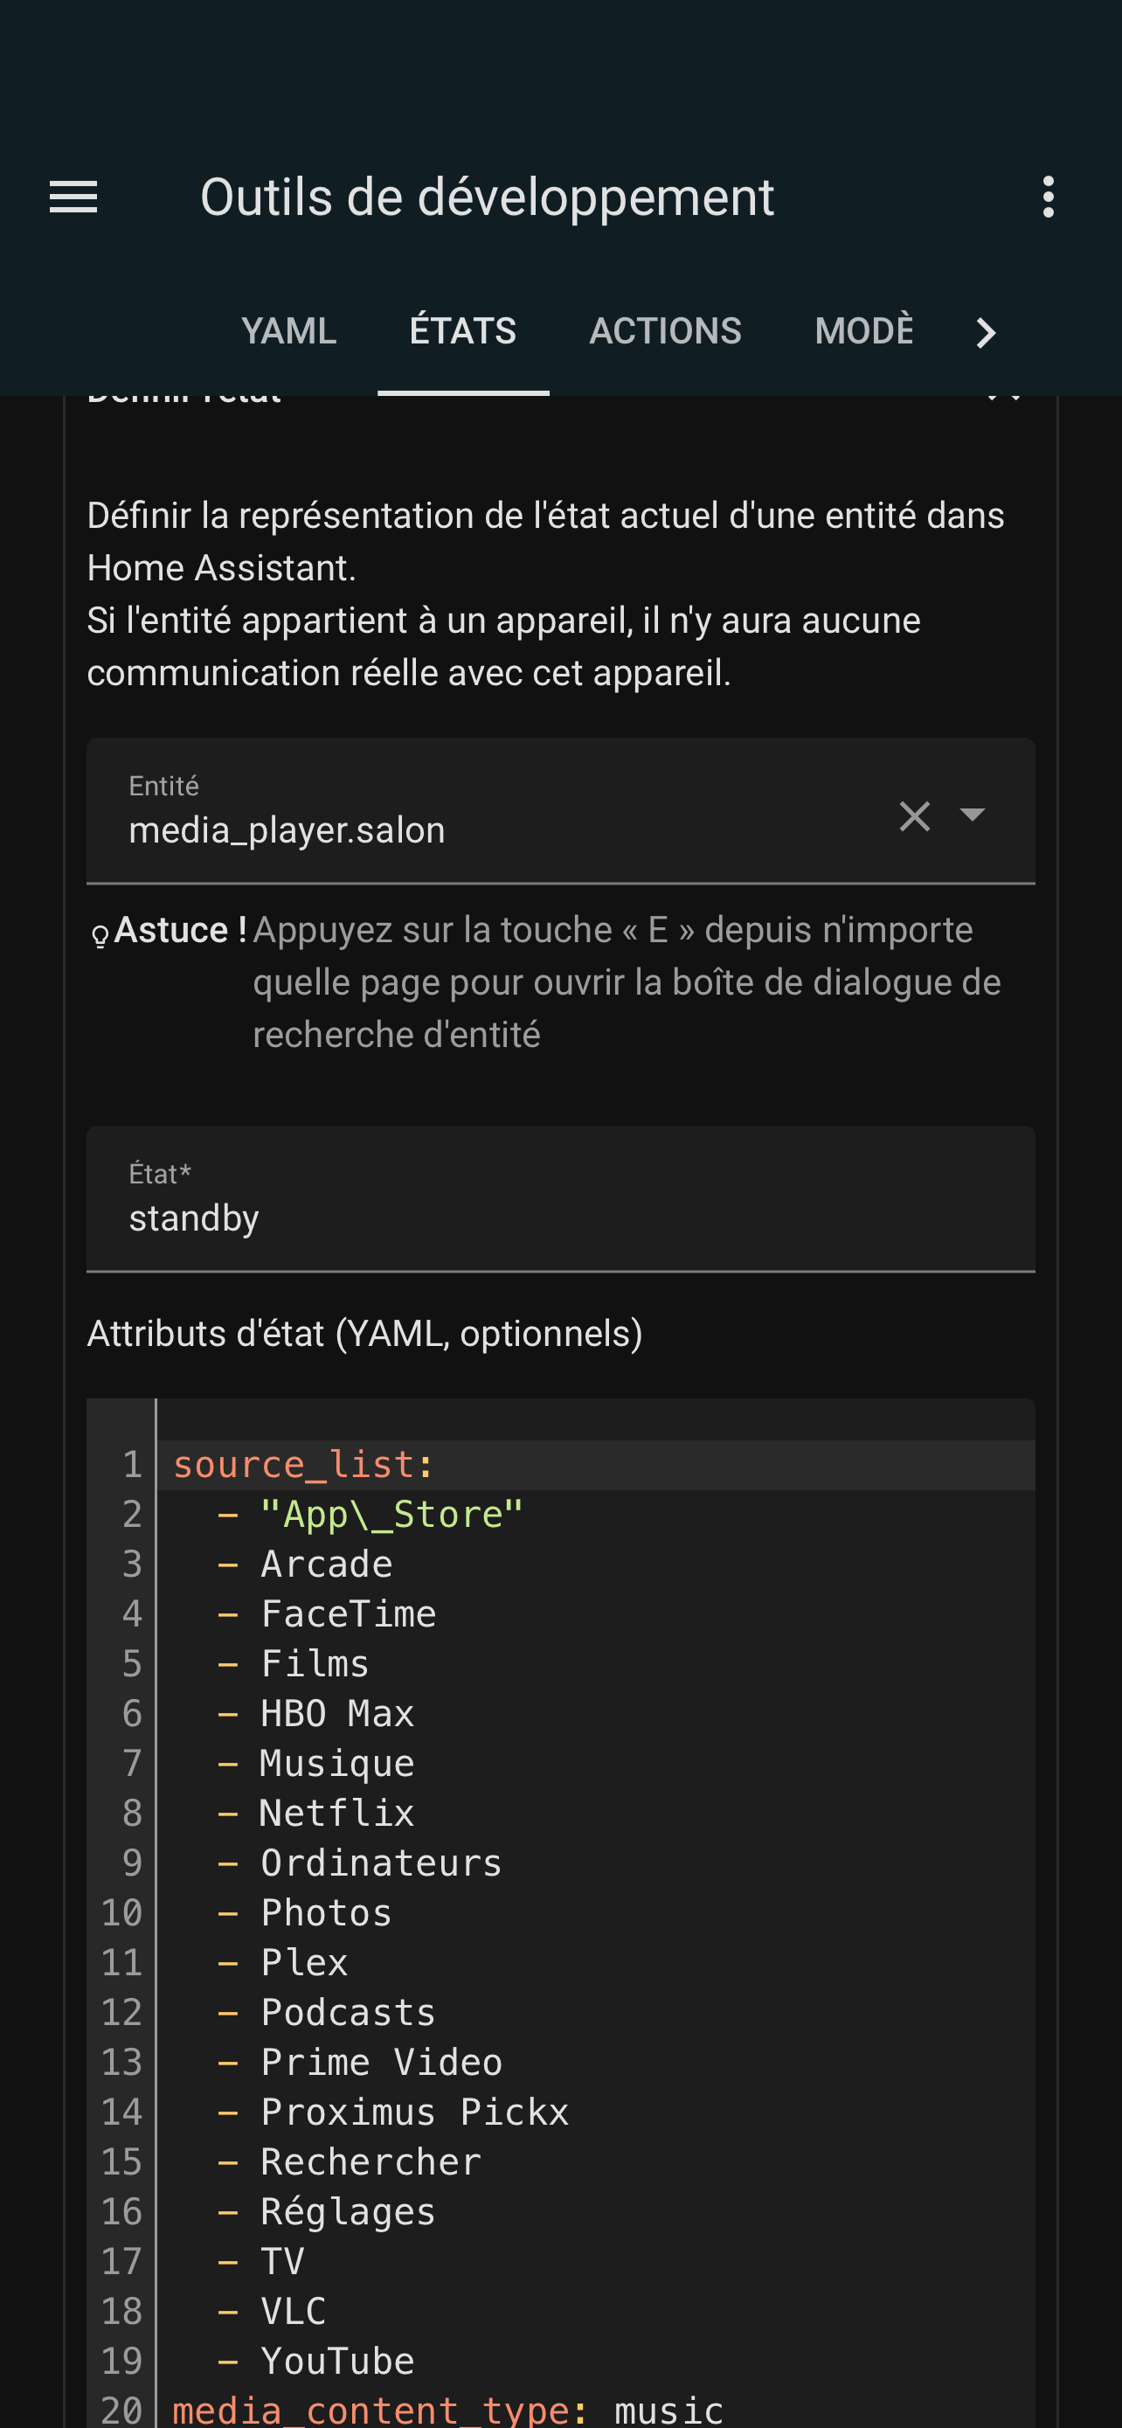Viewport: 1122px width, 2428px height.
Task: Expand the Entité dropdown arrow
Action: (972, 815)
